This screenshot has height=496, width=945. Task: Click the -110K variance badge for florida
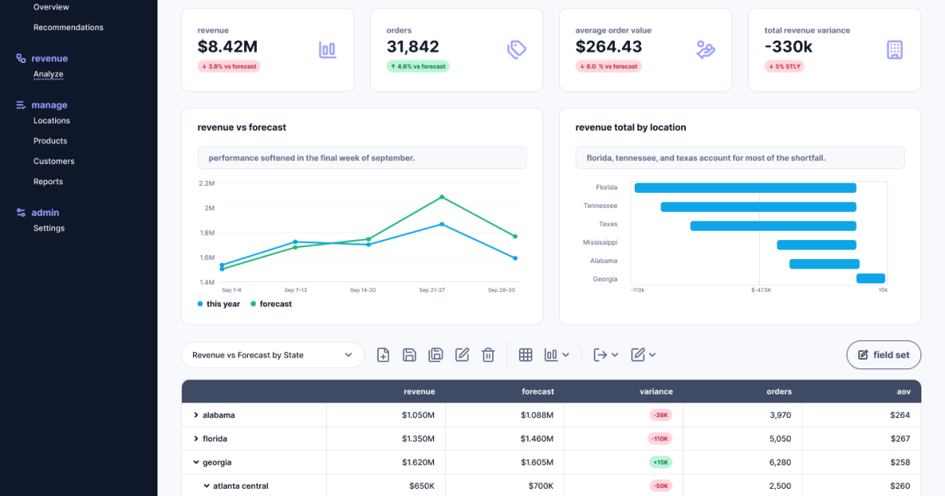click(x=659, y=439)
